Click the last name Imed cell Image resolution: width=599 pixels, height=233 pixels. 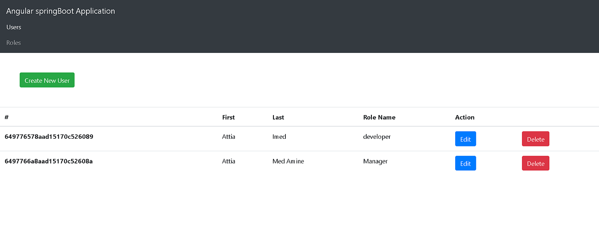279,137
